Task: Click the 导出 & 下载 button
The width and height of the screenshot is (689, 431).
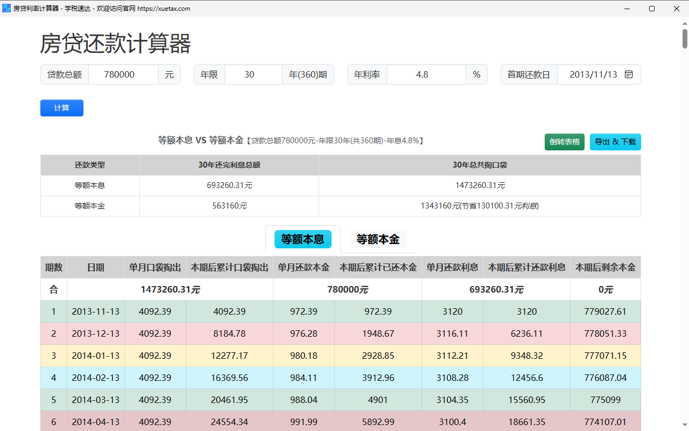Action: [x=615, y=142]
